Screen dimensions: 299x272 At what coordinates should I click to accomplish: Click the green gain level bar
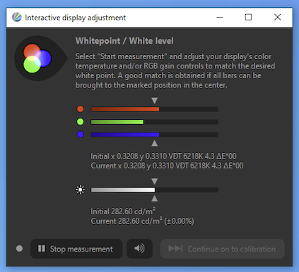155,122
